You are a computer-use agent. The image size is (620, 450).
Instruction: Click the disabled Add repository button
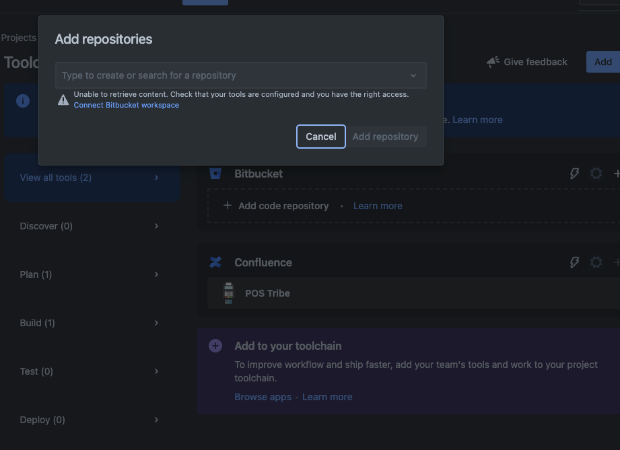pos(386,137)
